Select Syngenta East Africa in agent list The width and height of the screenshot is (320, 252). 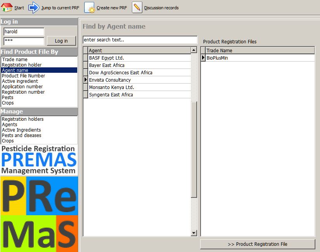pos(111,95)
